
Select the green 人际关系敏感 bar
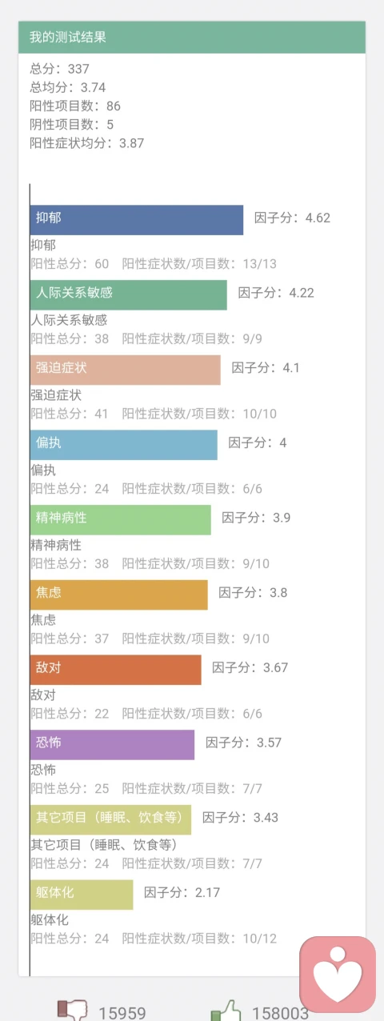pyautogui.click(x=129, y=295)
